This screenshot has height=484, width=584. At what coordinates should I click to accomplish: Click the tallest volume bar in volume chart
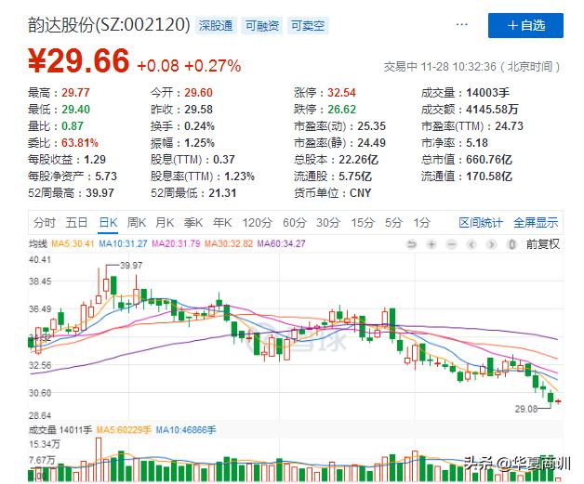pyautogui.click(x=99, y=459)
